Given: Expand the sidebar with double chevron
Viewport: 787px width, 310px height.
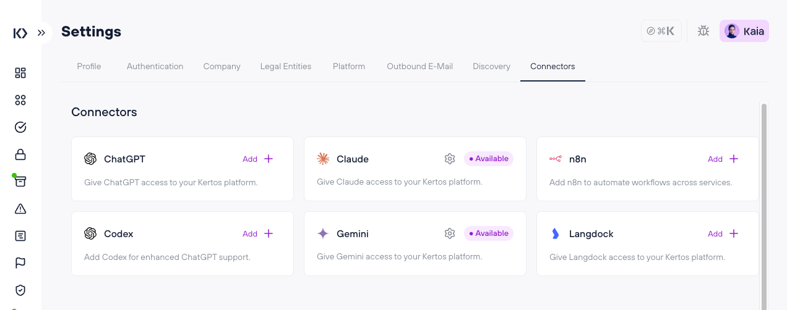Looking at the screenshot, I should point(41,33).
